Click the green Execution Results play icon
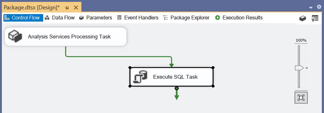This screenshot has width=324, height=113. [217, 18]
